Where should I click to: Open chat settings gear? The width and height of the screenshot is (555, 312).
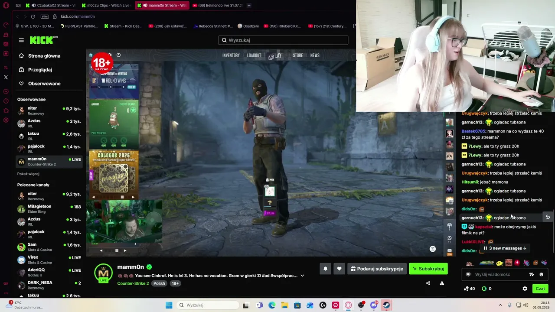[x=525, y=289]
